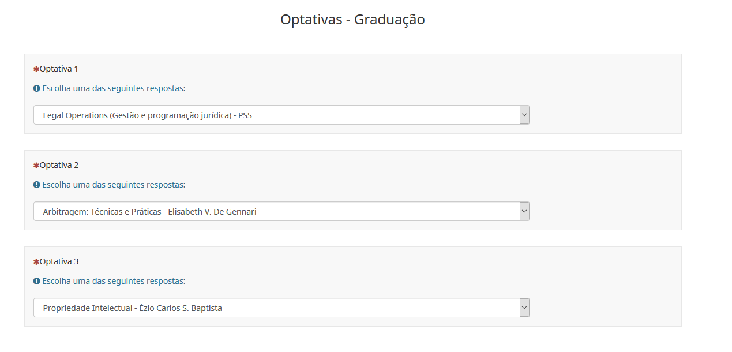Click the Optativa 3 question label

(x=59, y=262)
